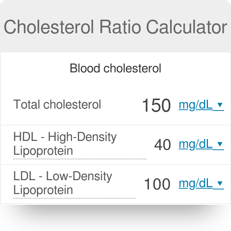
Task: Click the black bar at the bottom
Action: click(x=115, y=218)
